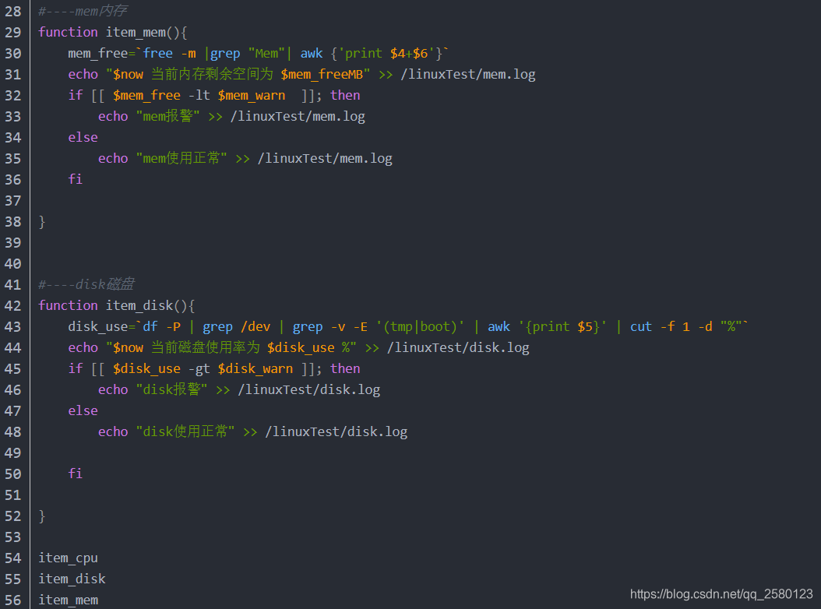The height and width of the screenshot is (609, 821).
Task: Click the 'item_disk' call on line 55
Action: pyautogui.click(x=72, y=579)
